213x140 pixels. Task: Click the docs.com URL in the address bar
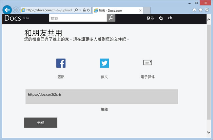click(49, 10)
